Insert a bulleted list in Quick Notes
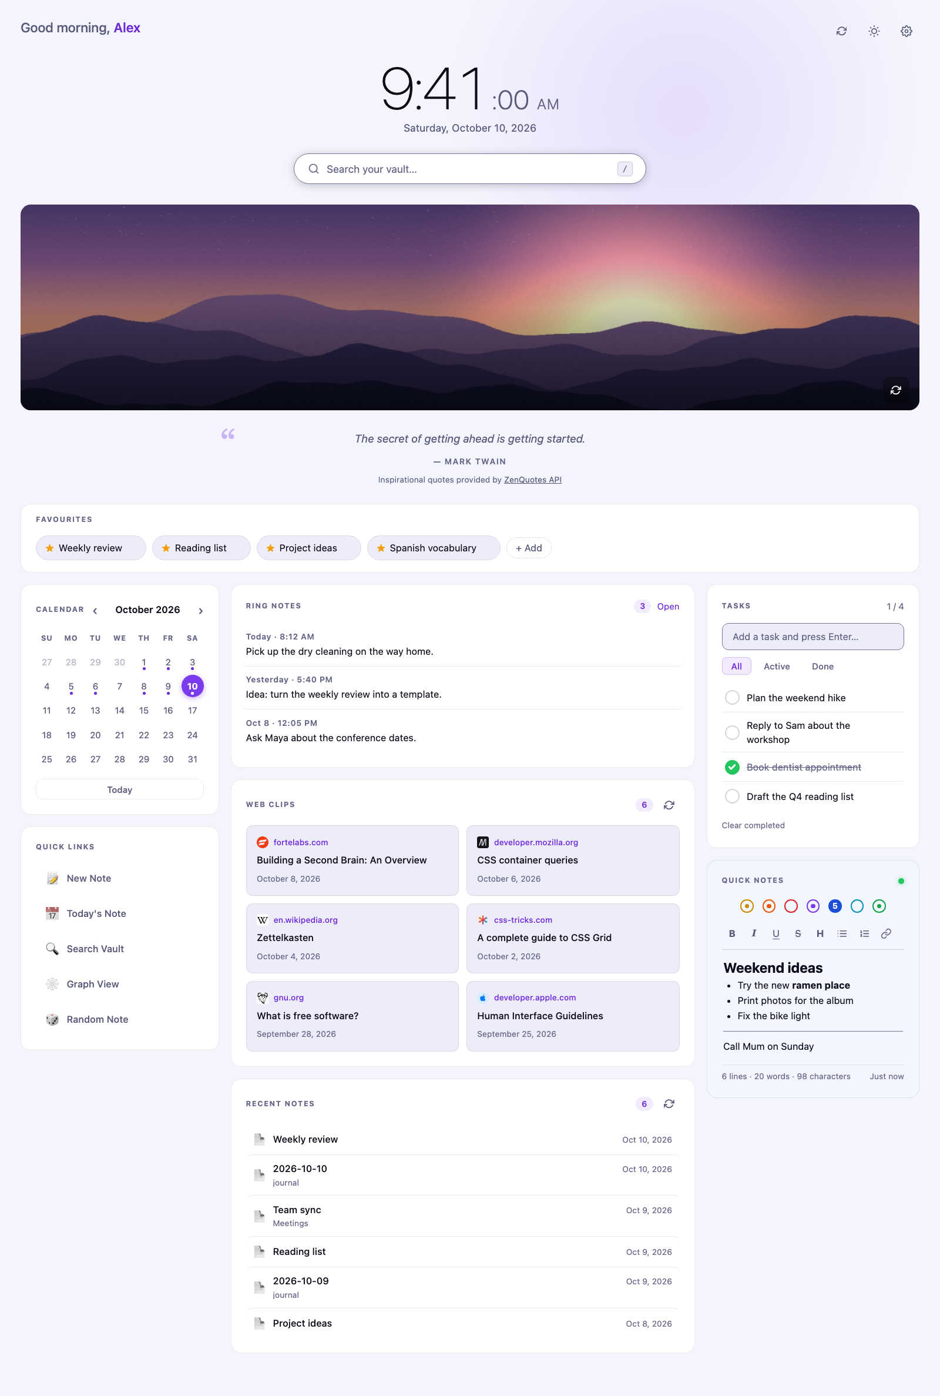Screen dimensions: 940x1396 (842, 933)
